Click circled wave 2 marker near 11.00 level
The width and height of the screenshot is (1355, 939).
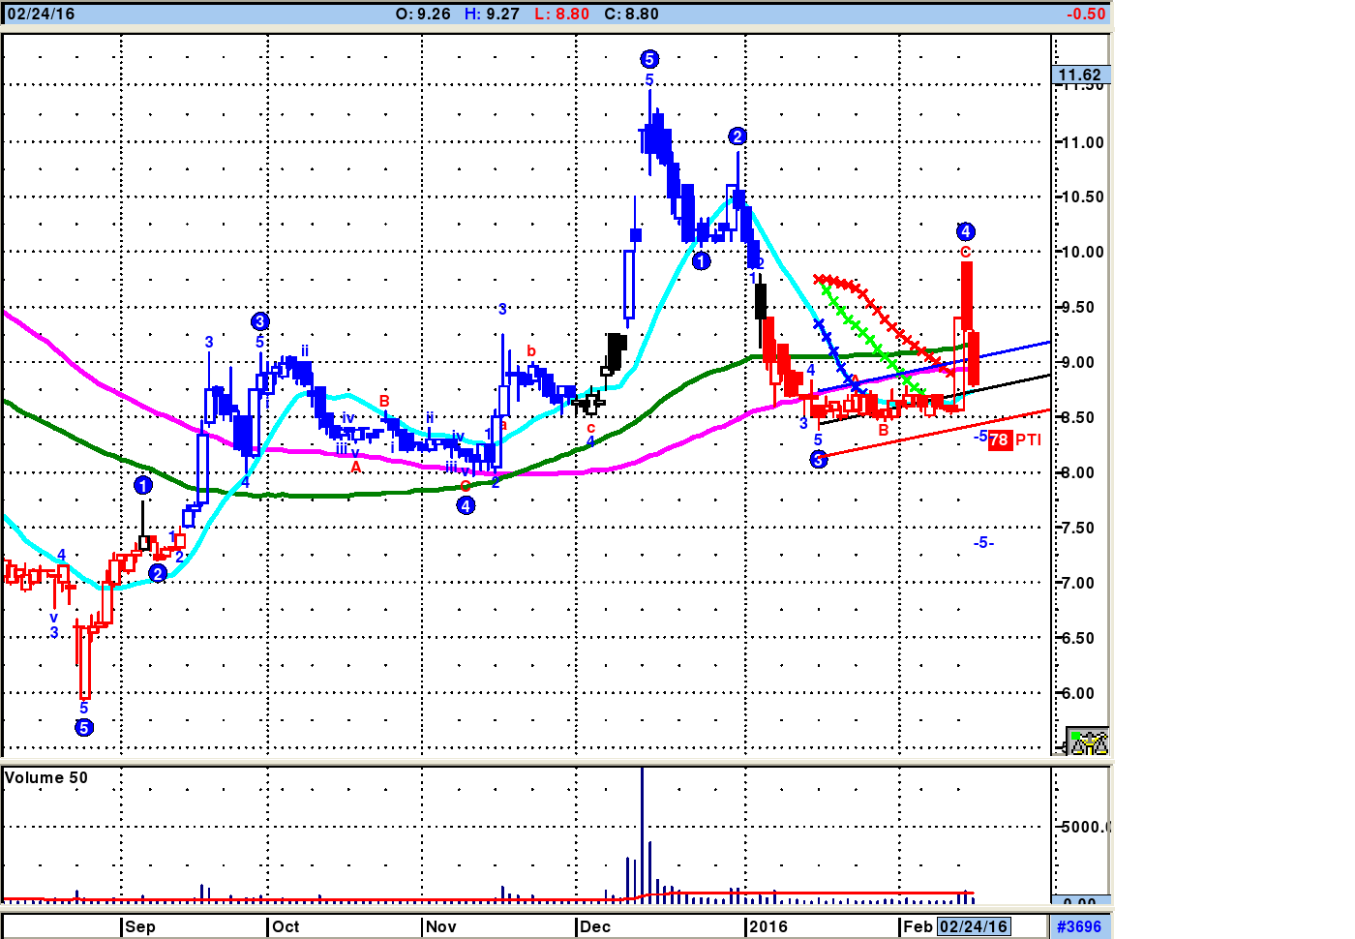point(738,136)
